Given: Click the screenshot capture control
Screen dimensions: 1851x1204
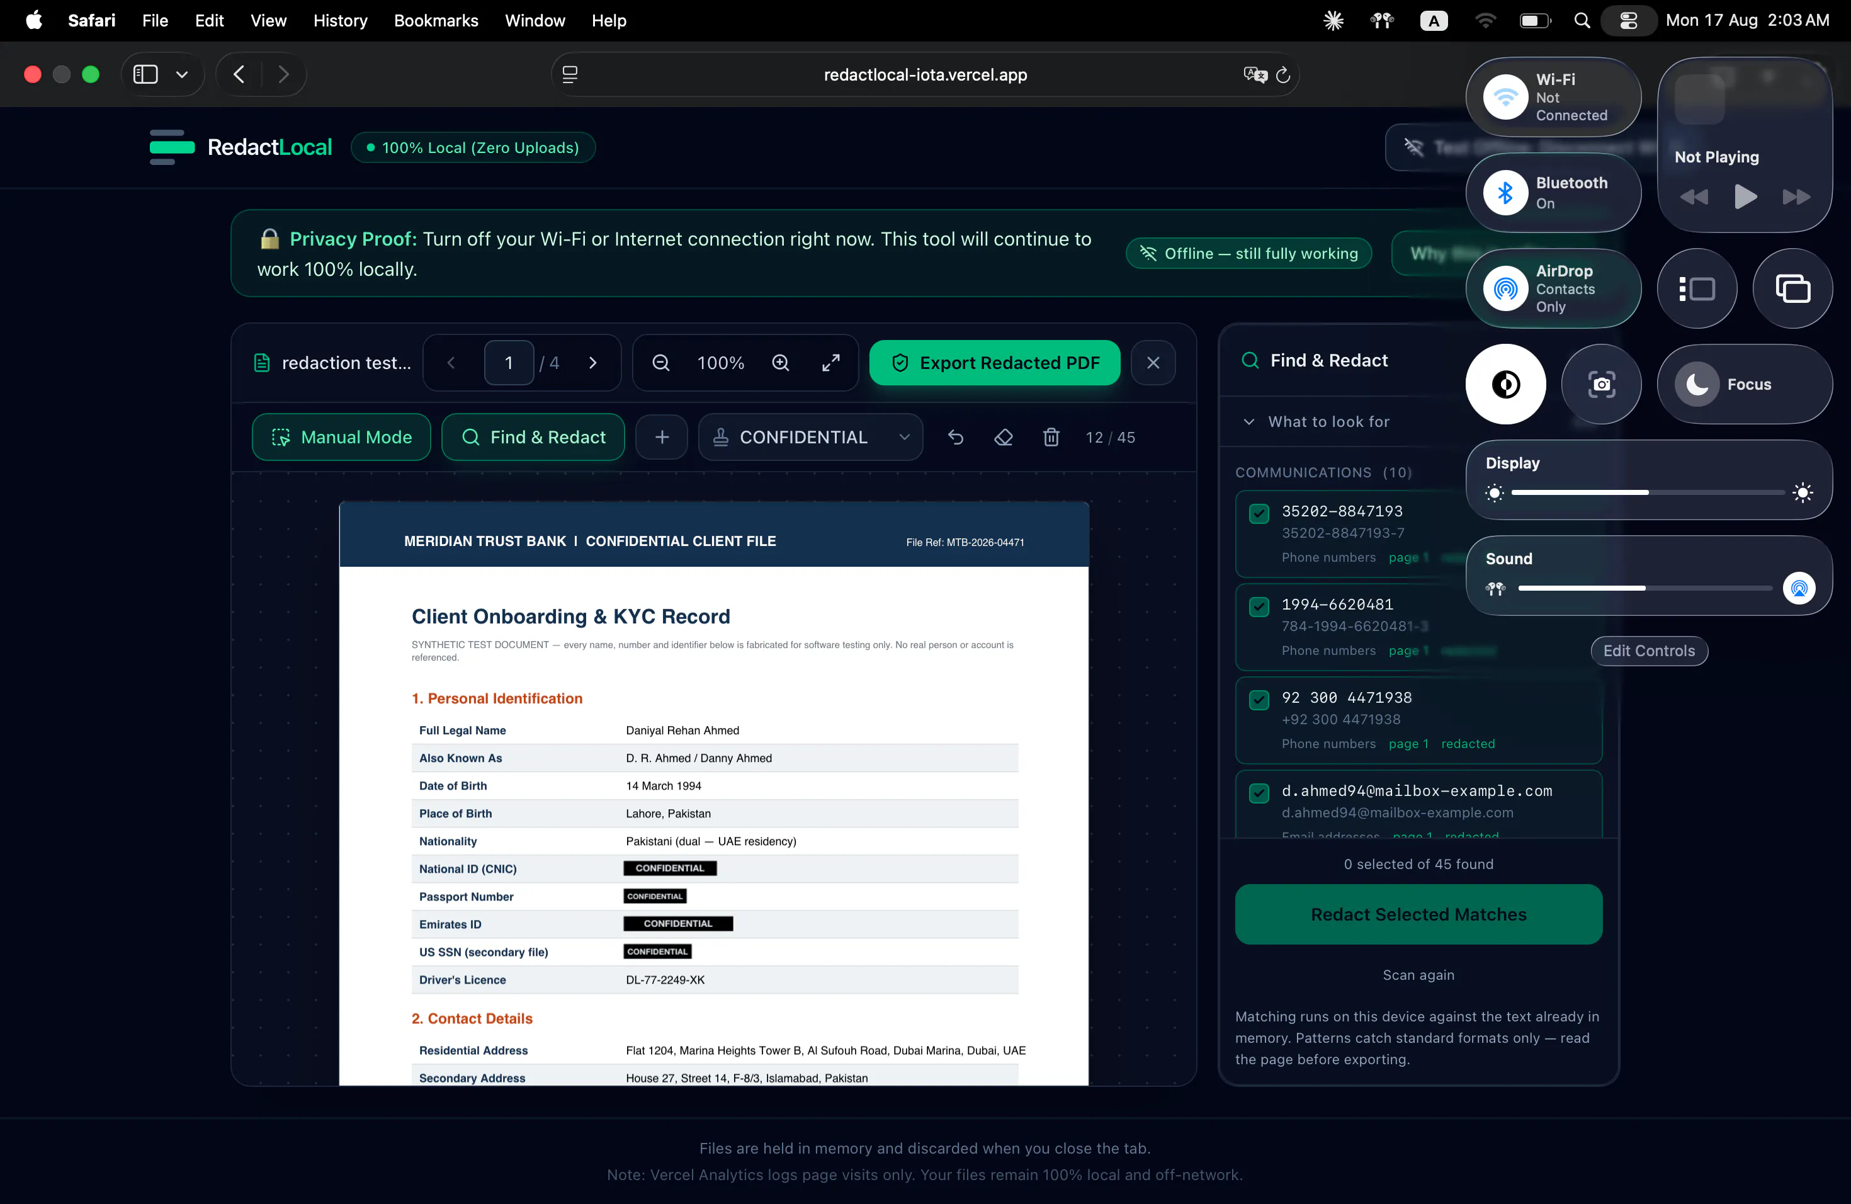Looking at the screenshot, I should [1601, 384].
